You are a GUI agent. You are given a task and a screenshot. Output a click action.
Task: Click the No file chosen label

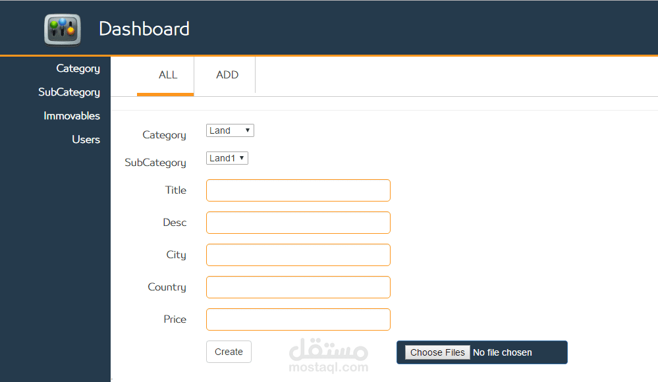coord(503,352)
